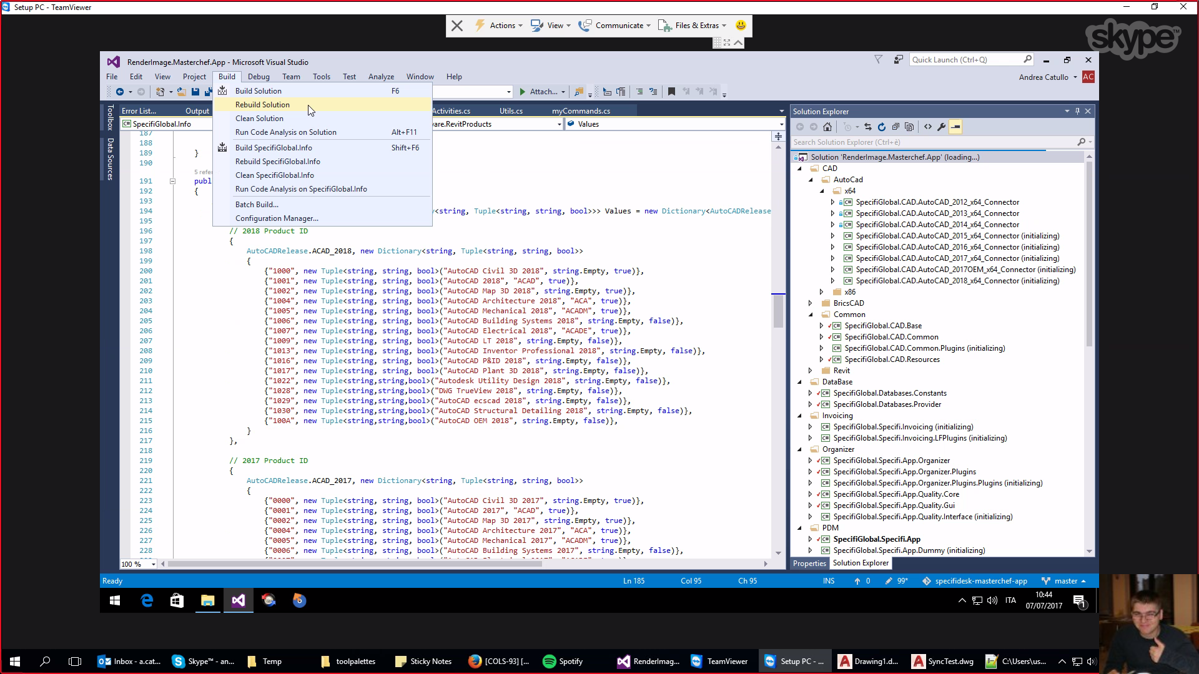Image resolution: width=1199 pixels, height=674 pixels.
Task: Select Rebuild Solution from Build menu
Action: pyautogui.click(x=322, y=105)
